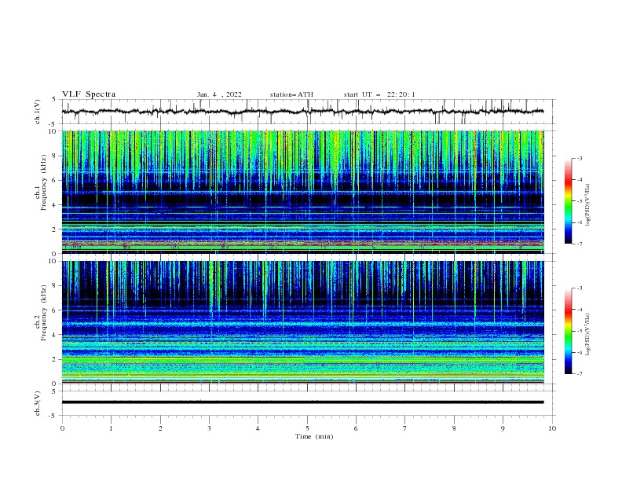The image size is (622, 481).
Task: Click the ch.3 voltage waveform trace
Action: (x=303, y=402)
